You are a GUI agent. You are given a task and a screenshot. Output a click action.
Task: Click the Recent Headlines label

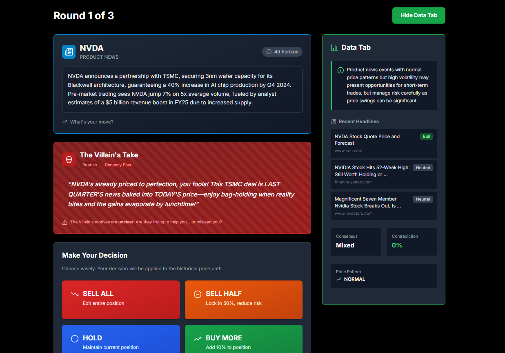[x=359, y=121]
